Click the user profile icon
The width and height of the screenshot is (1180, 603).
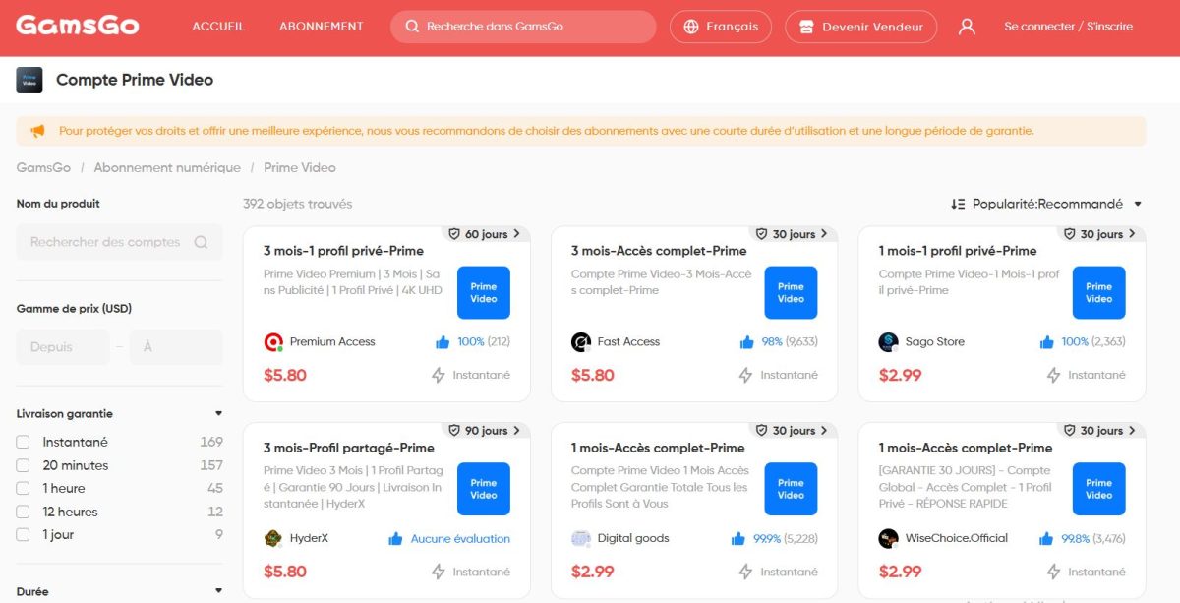[967, 27]
